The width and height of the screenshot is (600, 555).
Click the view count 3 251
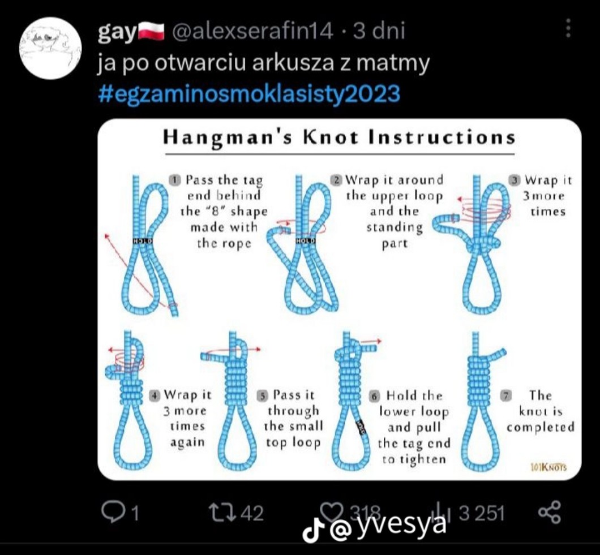[x=482, y=513]
